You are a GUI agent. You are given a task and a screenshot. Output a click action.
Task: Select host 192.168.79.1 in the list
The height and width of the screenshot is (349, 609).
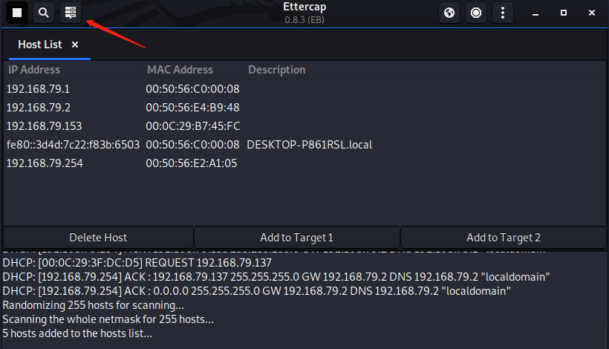click(x=39, y=89)
